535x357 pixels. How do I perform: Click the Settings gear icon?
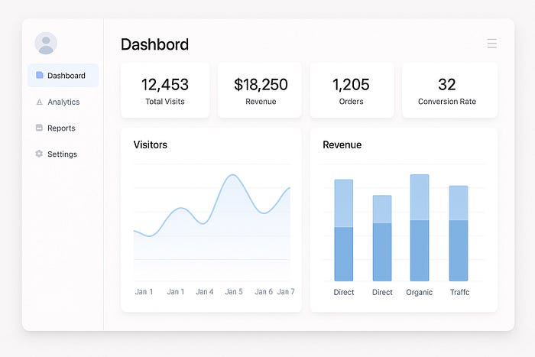tap(39, 154)
